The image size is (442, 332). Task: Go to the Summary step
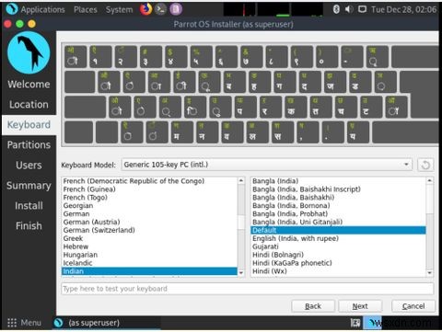[29, 186]
